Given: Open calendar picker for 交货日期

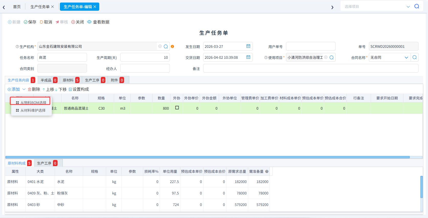Looking at the screenshot, I should 248,57.
